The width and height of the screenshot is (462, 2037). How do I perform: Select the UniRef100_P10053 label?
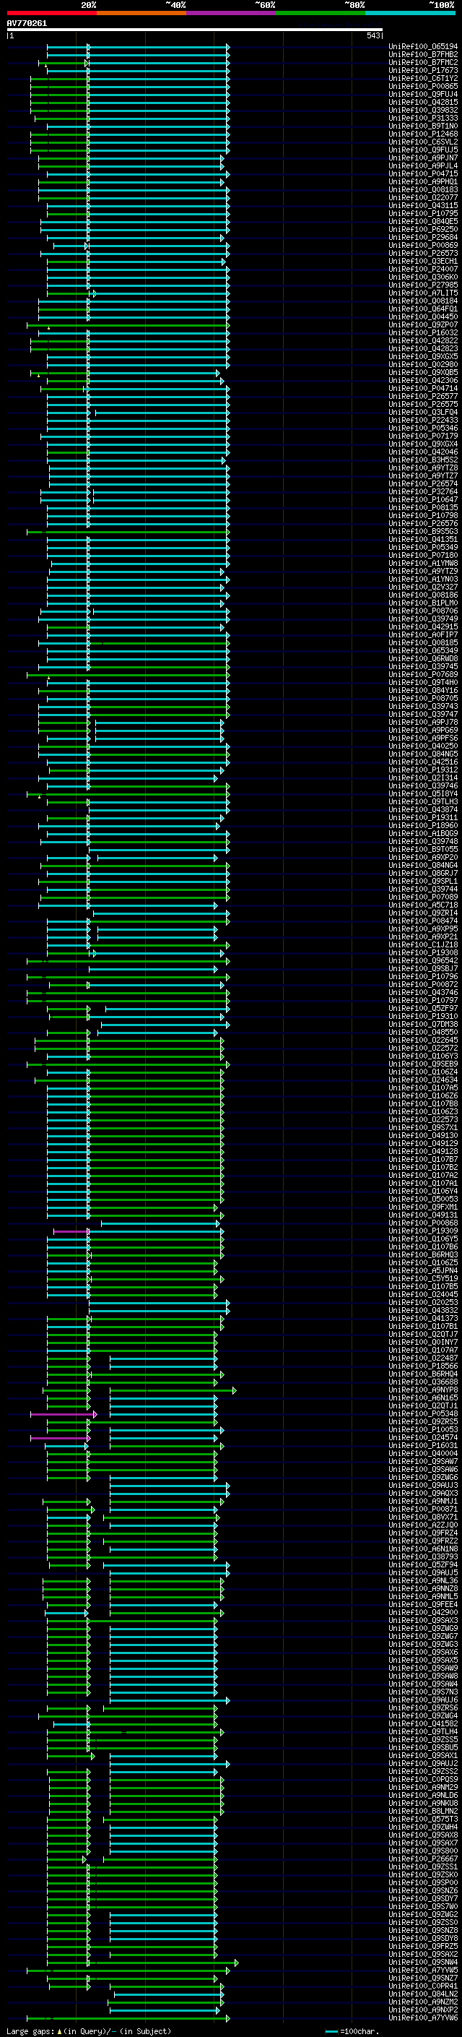point(422,1430)
